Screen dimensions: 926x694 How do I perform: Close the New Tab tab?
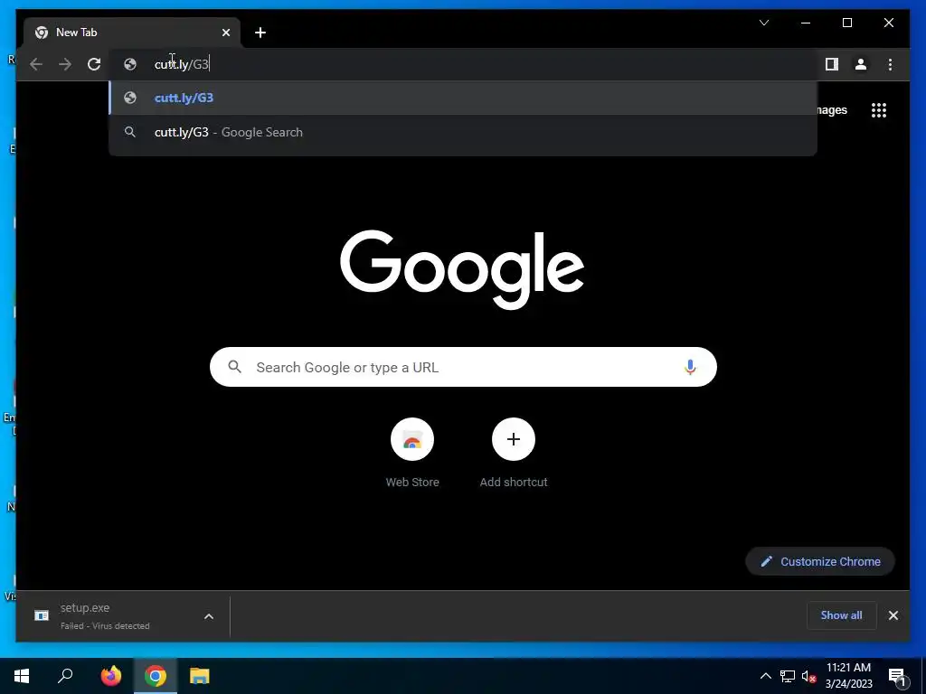pos(225,33)
